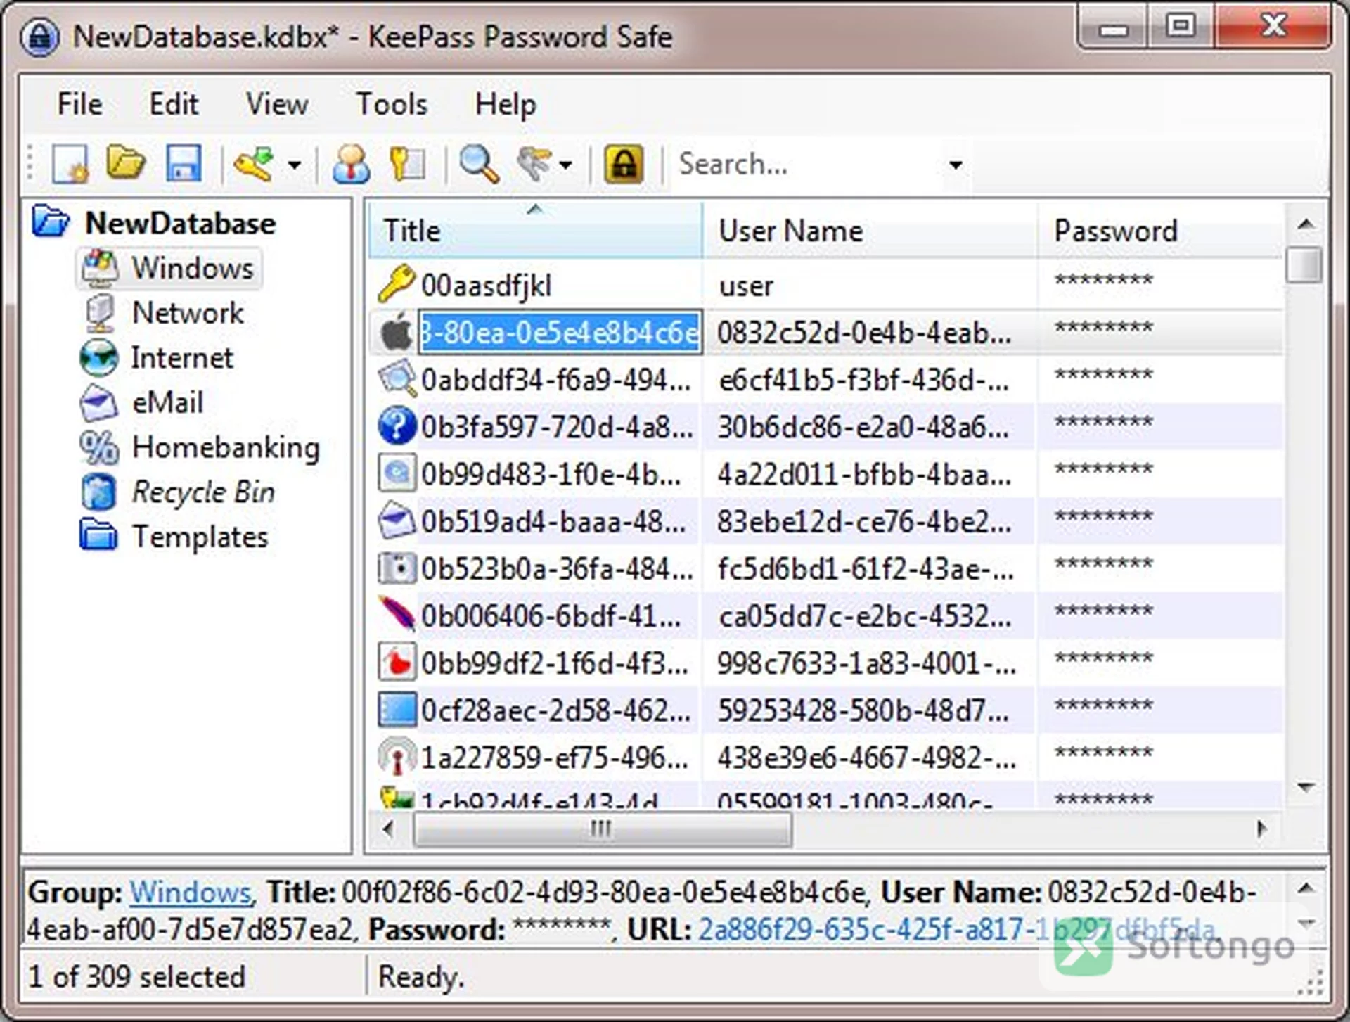Image resolution: width=1350 pixels, height=1022 pixels.
Task: Open the View menu
Action: pos(277,104)
